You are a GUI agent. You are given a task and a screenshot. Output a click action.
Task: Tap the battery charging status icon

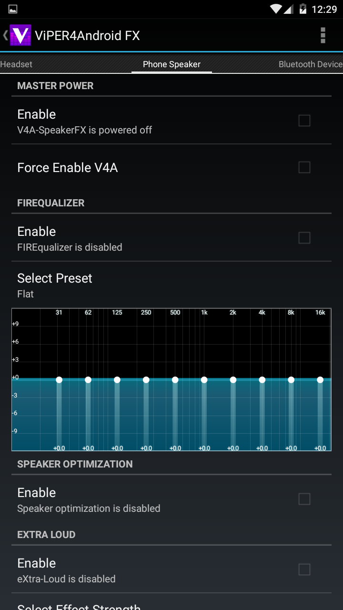(x=303, y=9)
